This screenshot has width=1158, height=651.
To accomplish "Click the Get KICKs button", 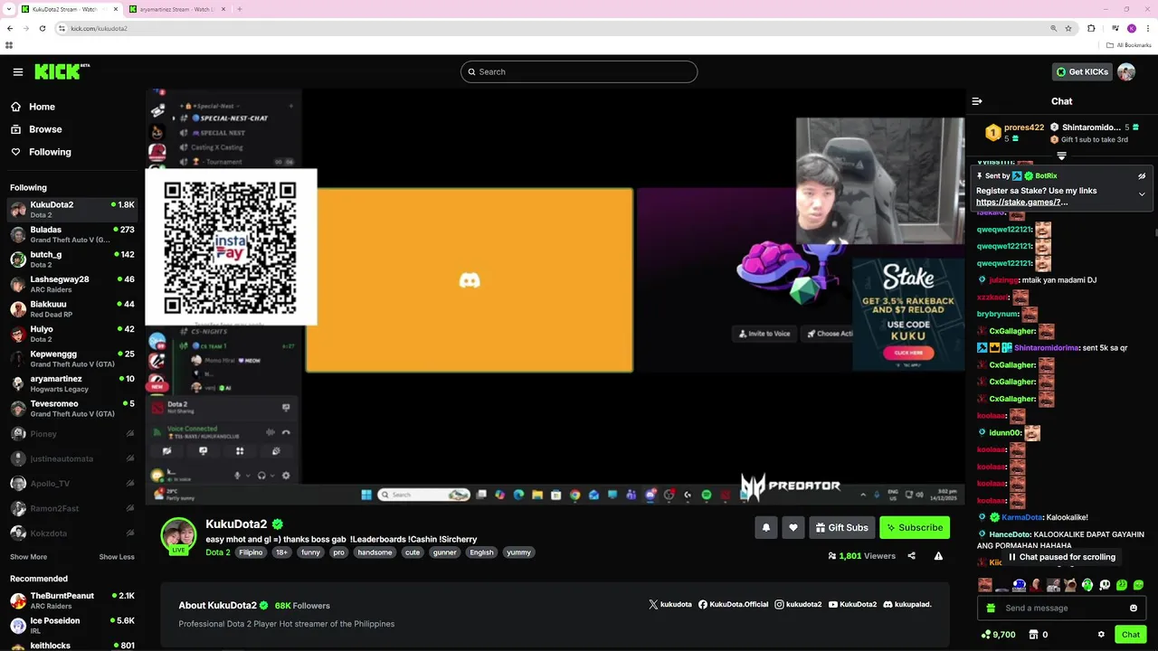I will (1082, 71).
